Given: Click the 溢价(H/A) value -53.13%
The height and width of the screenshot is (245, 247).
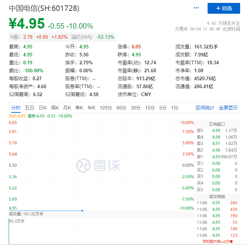Looking at the screenshot, I should tap(105, 37).
